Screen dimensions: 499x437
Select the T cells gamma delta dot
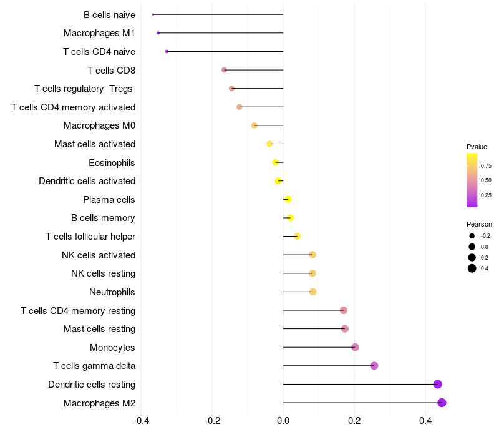374,366
